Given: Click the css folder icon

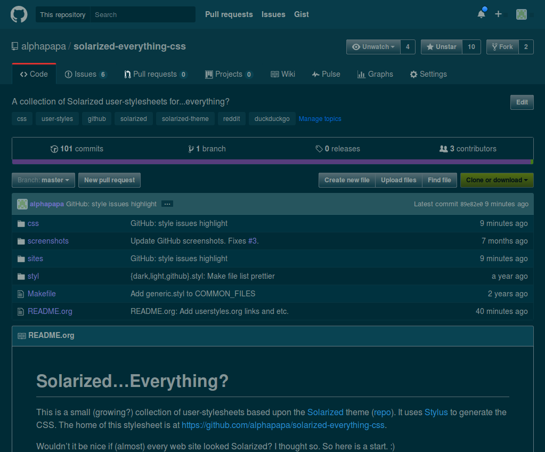Looking at the screenshot, I should (x=21, y=223).
